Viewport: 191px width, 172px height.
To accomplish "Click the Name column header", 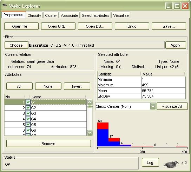I will 58,97.
